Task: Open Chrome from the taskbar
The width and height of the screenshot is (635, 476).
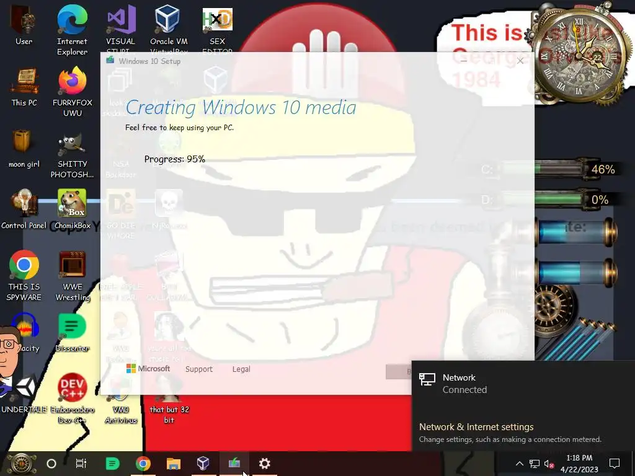Action: [143, 464]
